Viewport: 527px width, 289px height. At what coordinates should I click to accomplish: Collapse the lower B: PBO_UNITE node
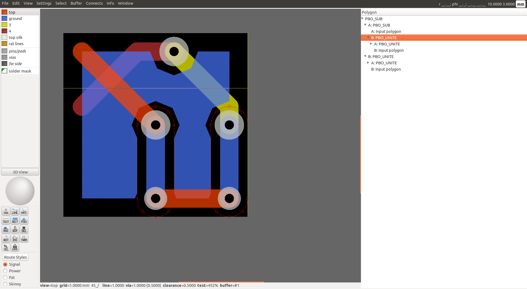pyautogui.click(x=365, y=56)
